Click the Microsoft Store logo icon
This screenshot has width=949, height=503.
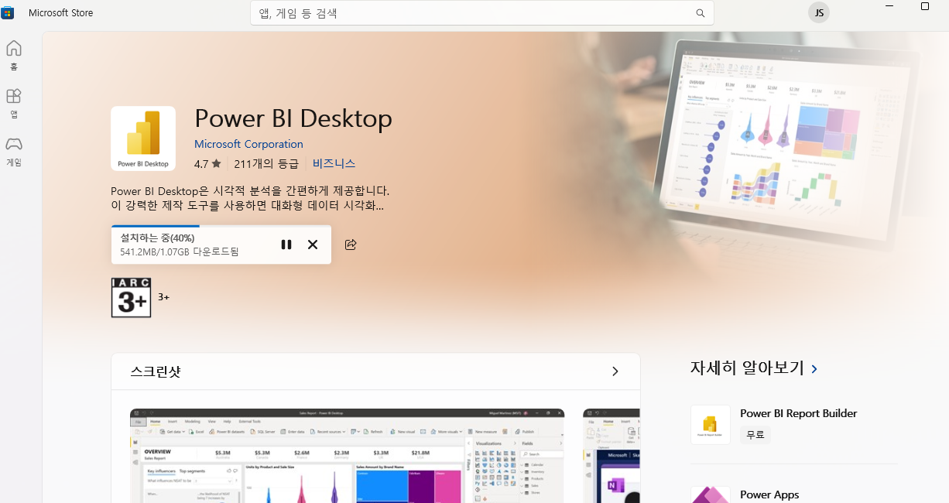click(8, 13)
